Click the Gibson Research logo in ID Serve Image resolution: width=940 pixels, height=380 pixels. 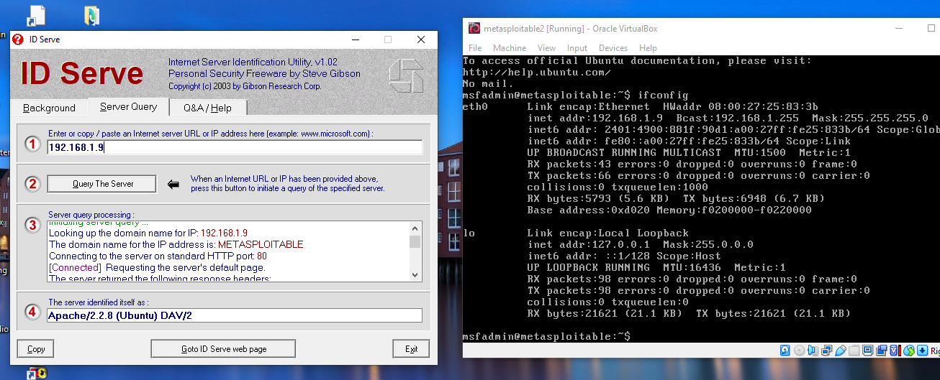point(406,75)
